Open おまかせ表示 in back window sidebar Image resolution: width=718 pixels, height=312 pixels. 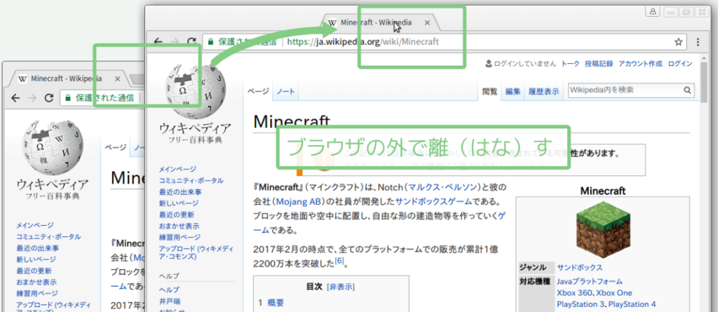click(36, 283)
